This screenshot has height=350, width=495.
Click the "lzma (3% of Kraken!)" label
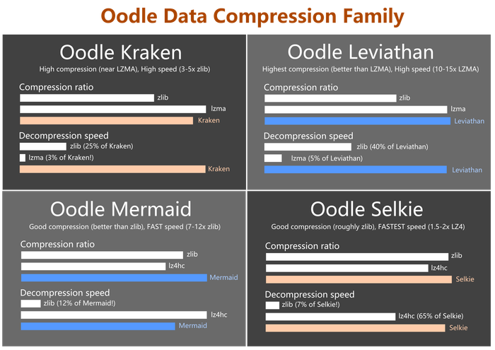(61, 157)
